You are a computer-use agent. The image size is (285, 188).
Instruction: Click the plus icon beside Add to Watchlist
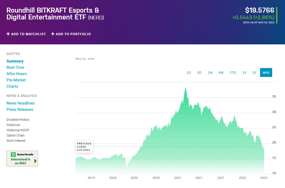[x=8, y=34]
